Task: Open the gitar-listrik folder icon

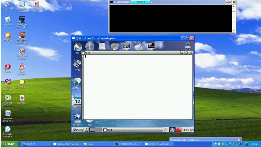Action: click(22, 84)
